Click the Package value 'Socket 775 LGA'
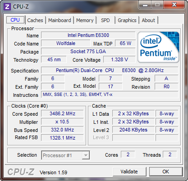This screenshot has width=188, height=181. tap(88, 51)
